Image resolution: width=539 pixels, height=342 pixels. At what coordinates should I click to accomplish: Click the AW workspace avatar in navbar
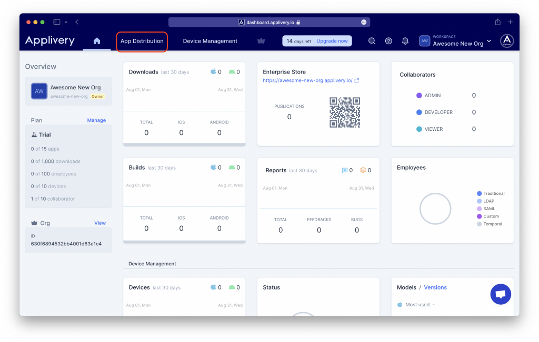(425, 41)
